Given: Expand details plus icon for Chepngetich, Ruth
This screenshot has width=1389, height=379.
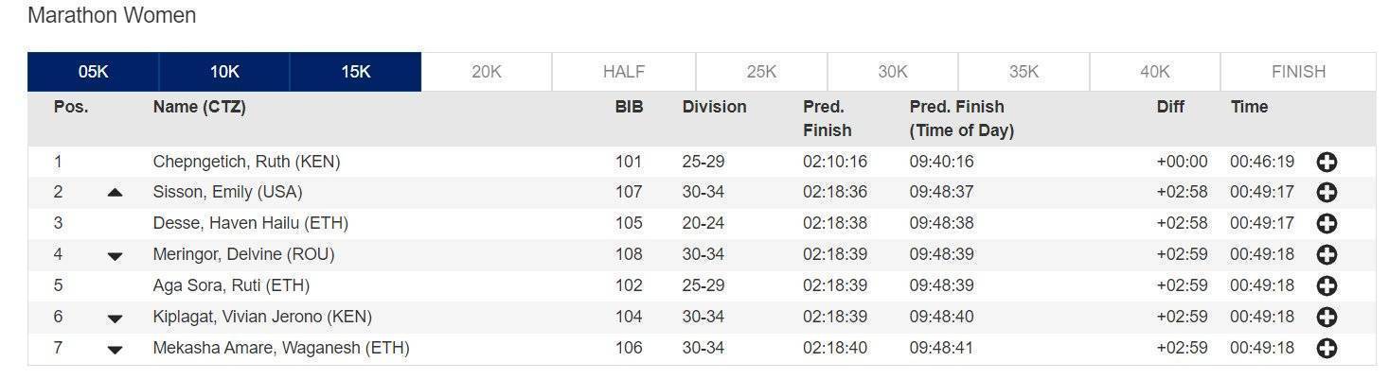Looking at the screenshot, I should pyautogui.click(x=1327, y=163).
